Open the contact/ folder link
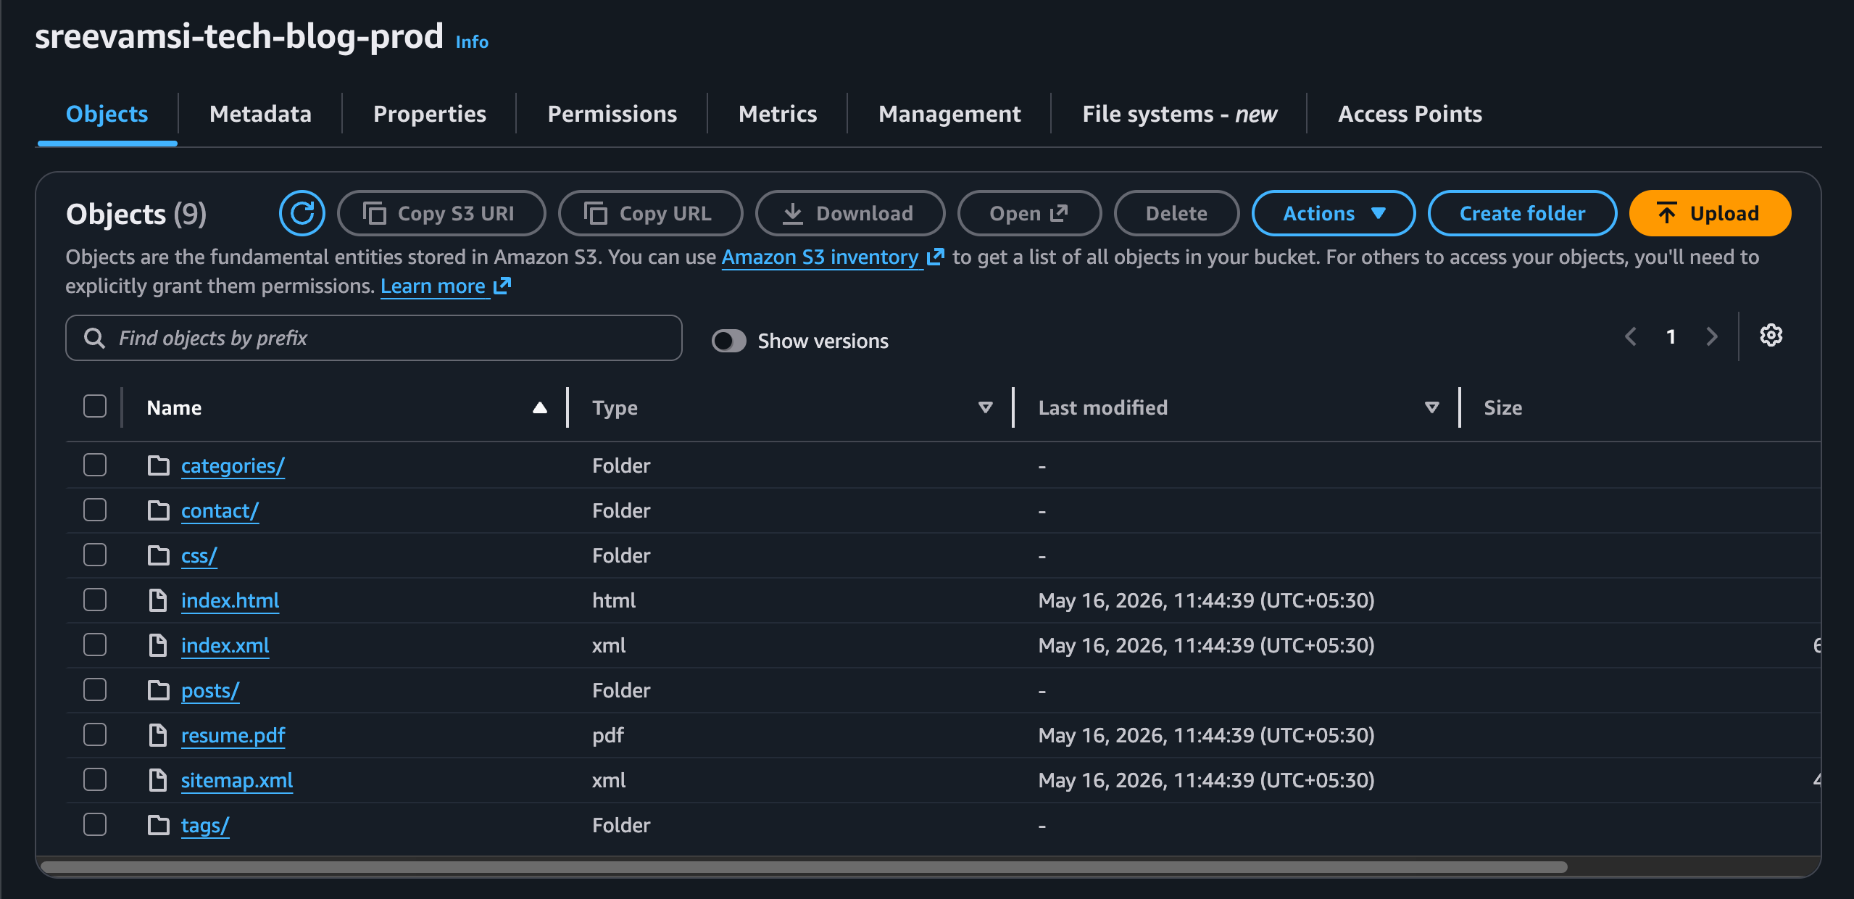Screen dimensions: 1854x899 coord(220,510)
